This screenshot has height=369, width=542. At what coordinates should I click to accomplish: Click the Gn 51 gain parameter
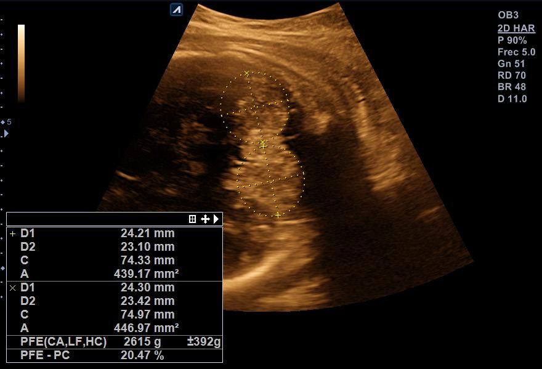pyautogui.click(x=511, y=64)
